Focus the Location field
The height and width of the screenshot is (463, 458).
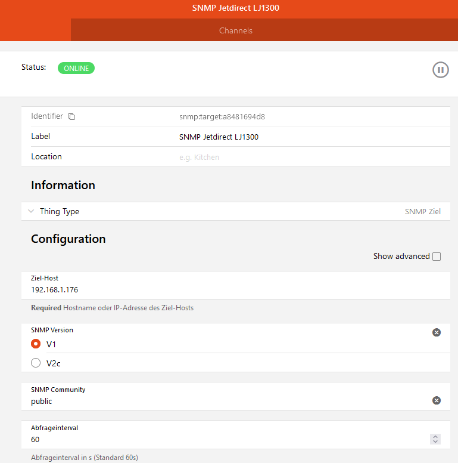298,158
